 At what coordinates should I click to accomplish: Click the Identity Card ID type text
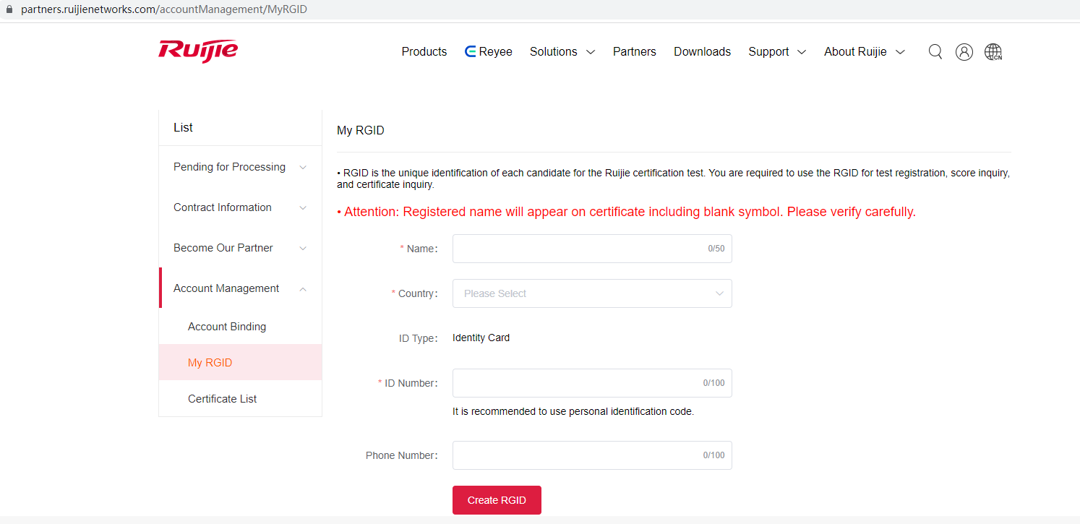tap(481, 338)
